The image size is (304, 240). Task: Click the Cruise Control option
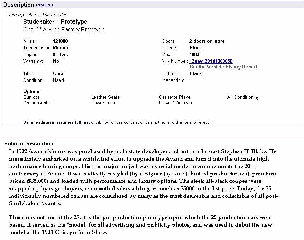click(x=38, y=103)
